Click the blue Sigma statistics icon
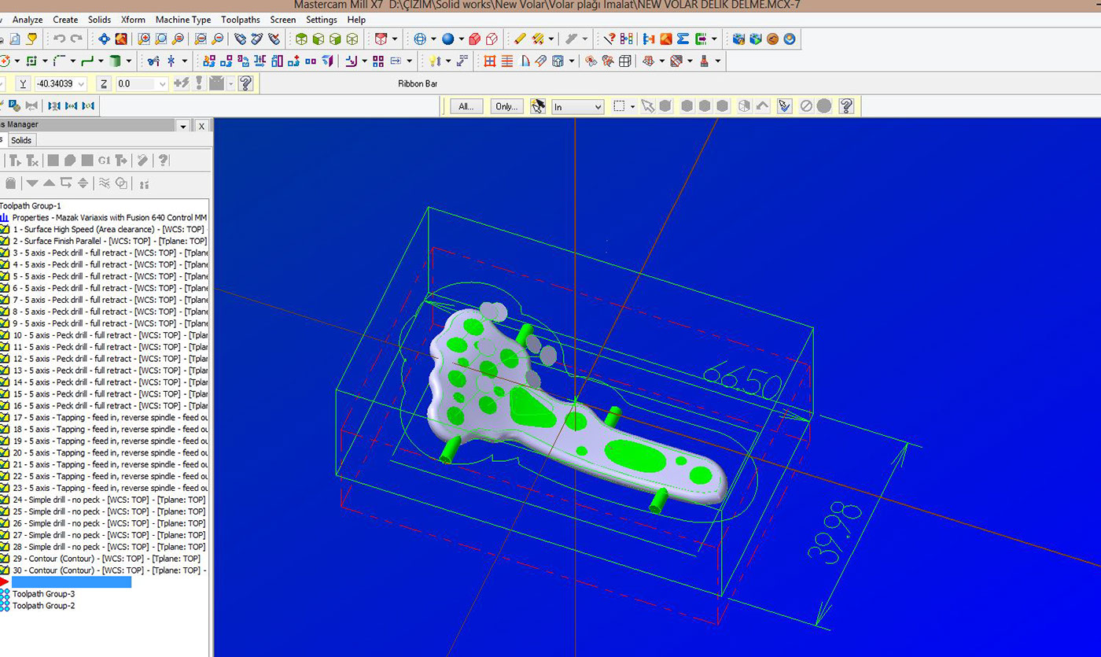Image resolution: width=1101 pixels, height=657 pixels. (682, 39)
